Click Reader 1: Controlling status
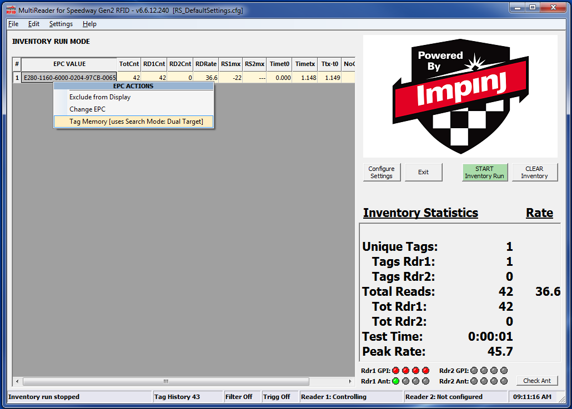This screenshot has height=409, width=572. [x=333, y=397]
